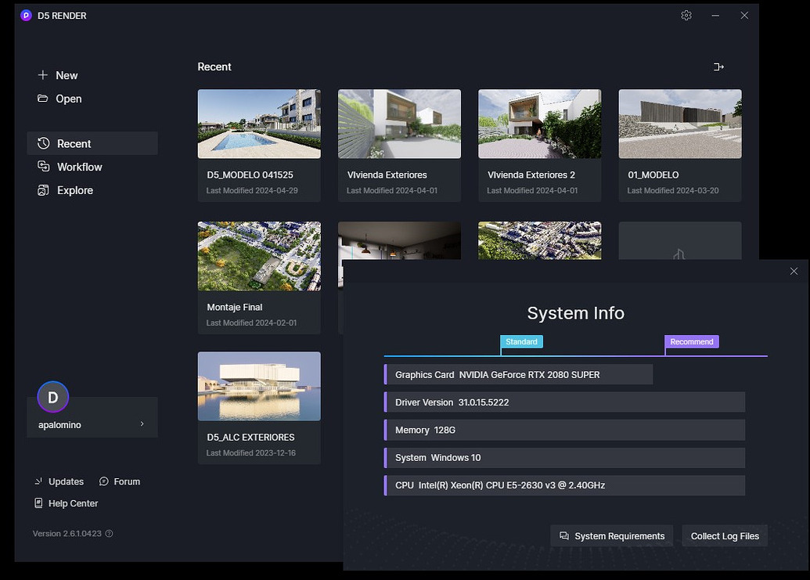
Task: Click the Recommend marker on performance bar
Action: click(x=691, y=342)
